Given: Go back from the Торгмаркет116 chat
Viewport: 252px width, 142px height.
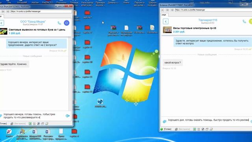Looking at the screenshot, I should [166, 21].
